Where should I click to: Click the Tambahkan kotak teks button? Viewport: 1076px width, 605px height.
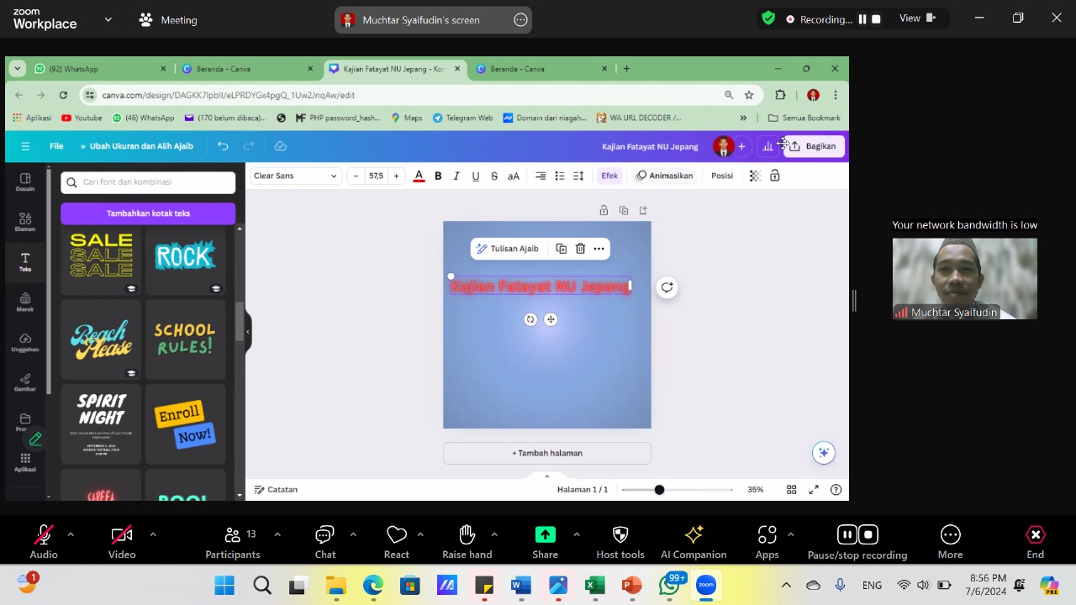(x=148, y=213)
